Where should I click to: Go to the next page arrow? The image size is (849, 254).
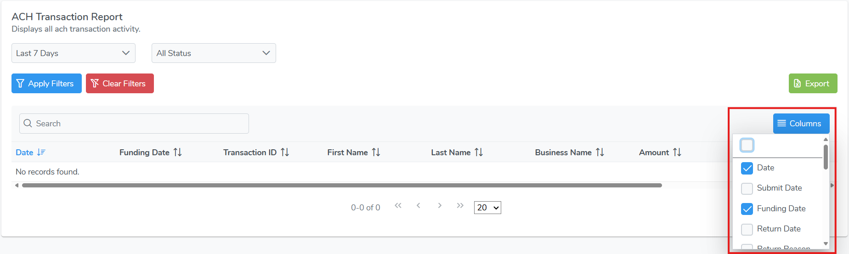tap(440, 205)
